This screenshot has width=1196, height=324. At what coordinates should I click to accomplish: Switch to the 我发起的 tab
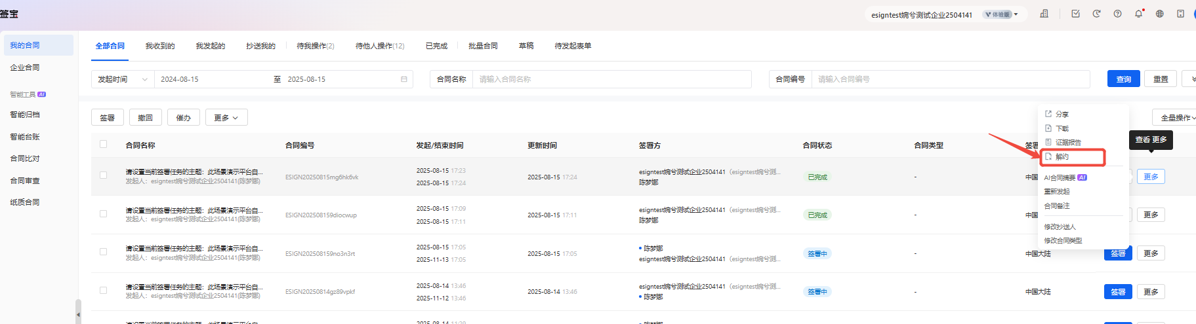click(x=211, y=46)
